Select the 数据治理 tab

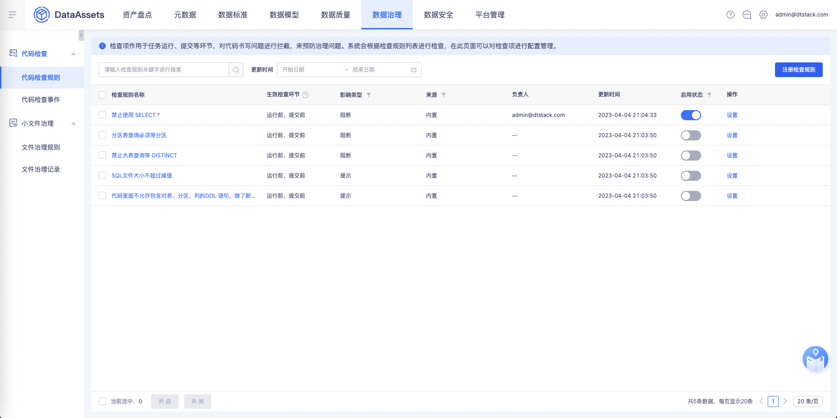[387, 15]
